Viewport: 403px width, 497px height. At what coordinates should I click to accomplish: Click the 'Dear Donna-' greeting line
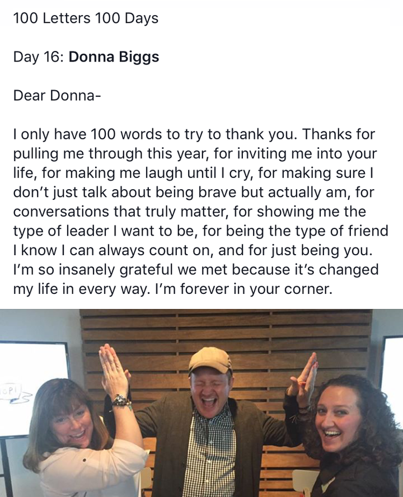(57, 95)
